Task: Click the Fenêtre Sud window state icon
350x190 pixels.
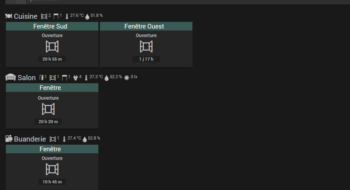Action: pos(52,47)
